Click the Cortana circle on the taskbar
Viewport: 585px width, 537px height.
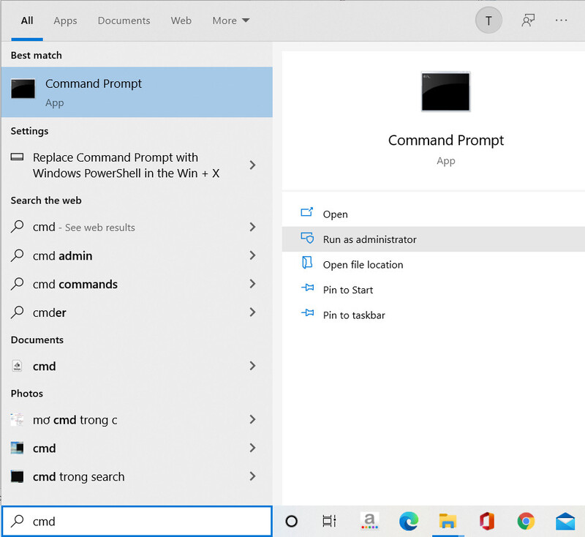click(x=291, y=521)
